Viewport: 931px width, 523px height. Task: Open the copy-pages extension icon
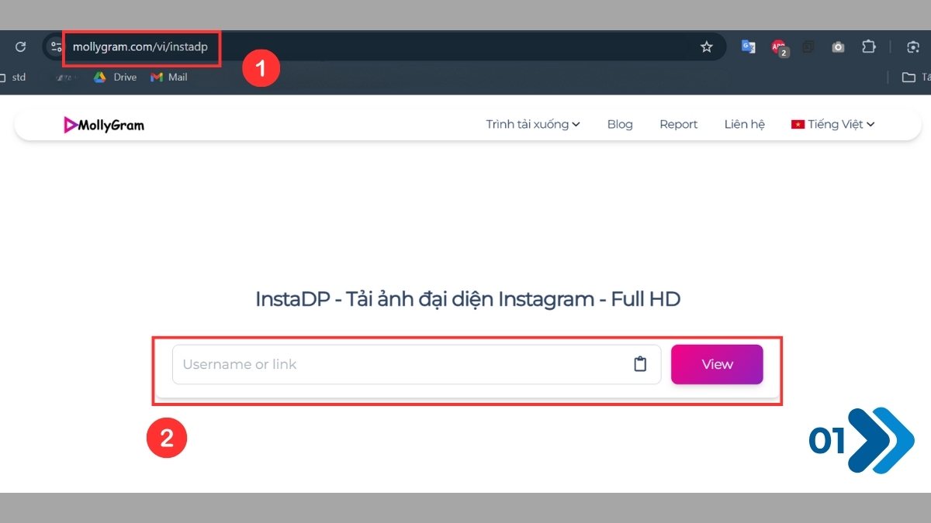[x=808, y=46]
